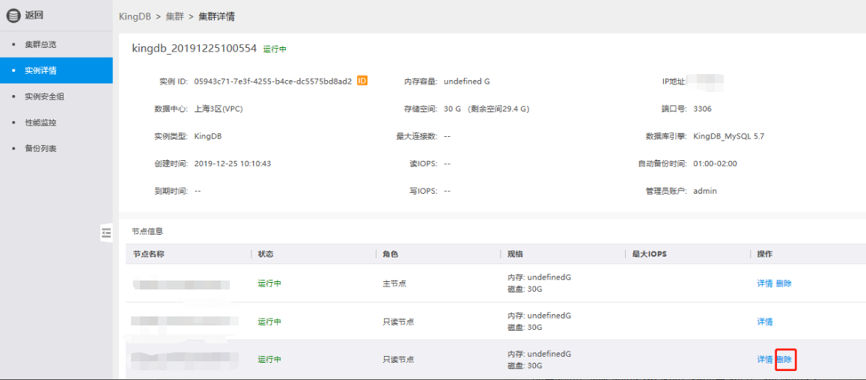Open 详情 for the last 只读节点 row

tap(765, 360)
